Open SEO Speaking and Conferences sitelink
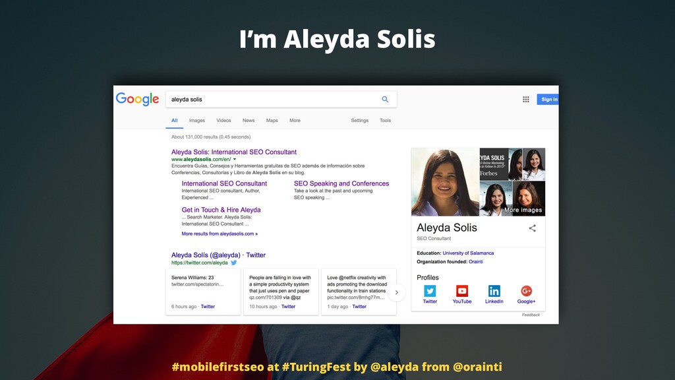 (341, 183)
